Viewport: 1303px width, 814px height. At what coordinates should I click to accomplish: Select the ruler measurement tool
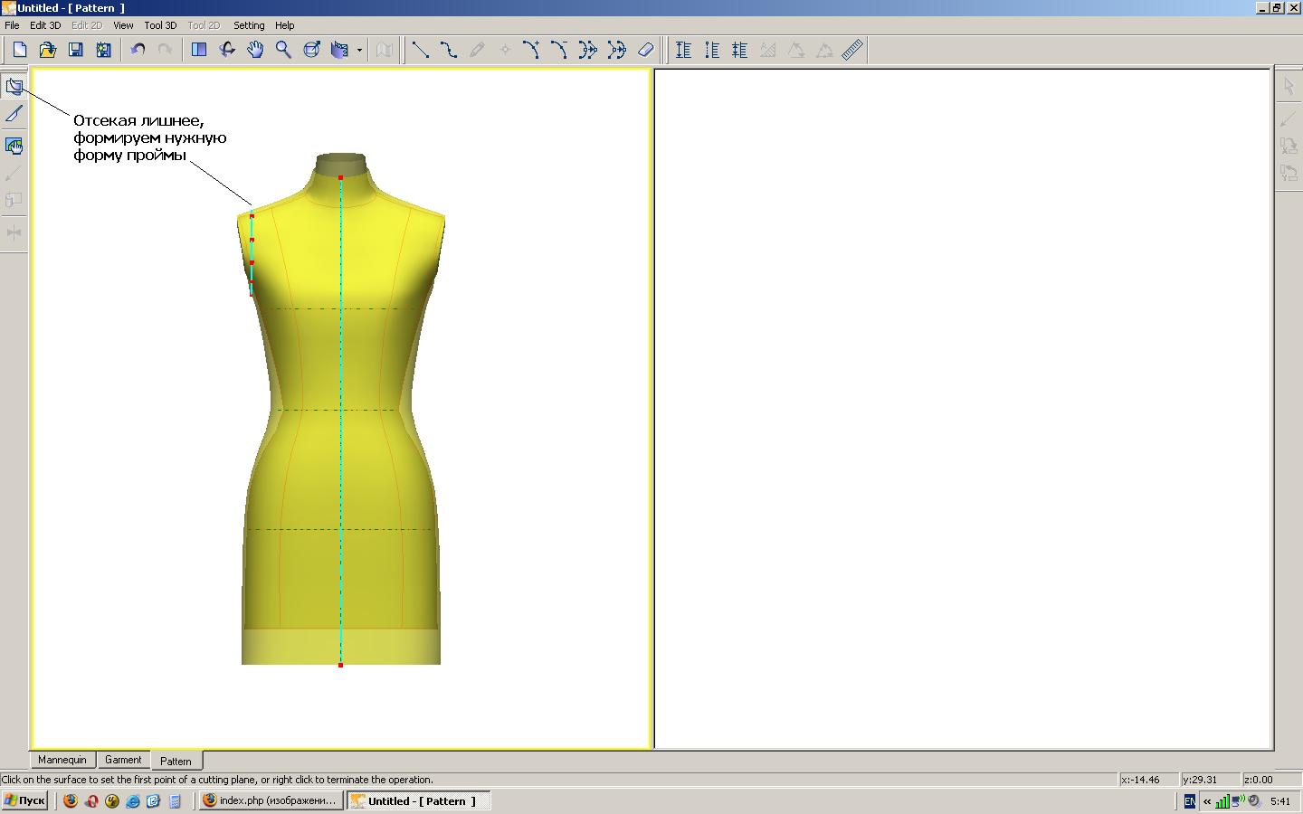[x=852, y=50]
